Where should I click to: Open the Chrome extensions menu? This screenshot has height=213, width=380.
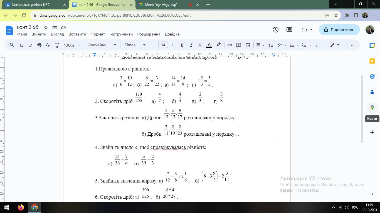347,15
